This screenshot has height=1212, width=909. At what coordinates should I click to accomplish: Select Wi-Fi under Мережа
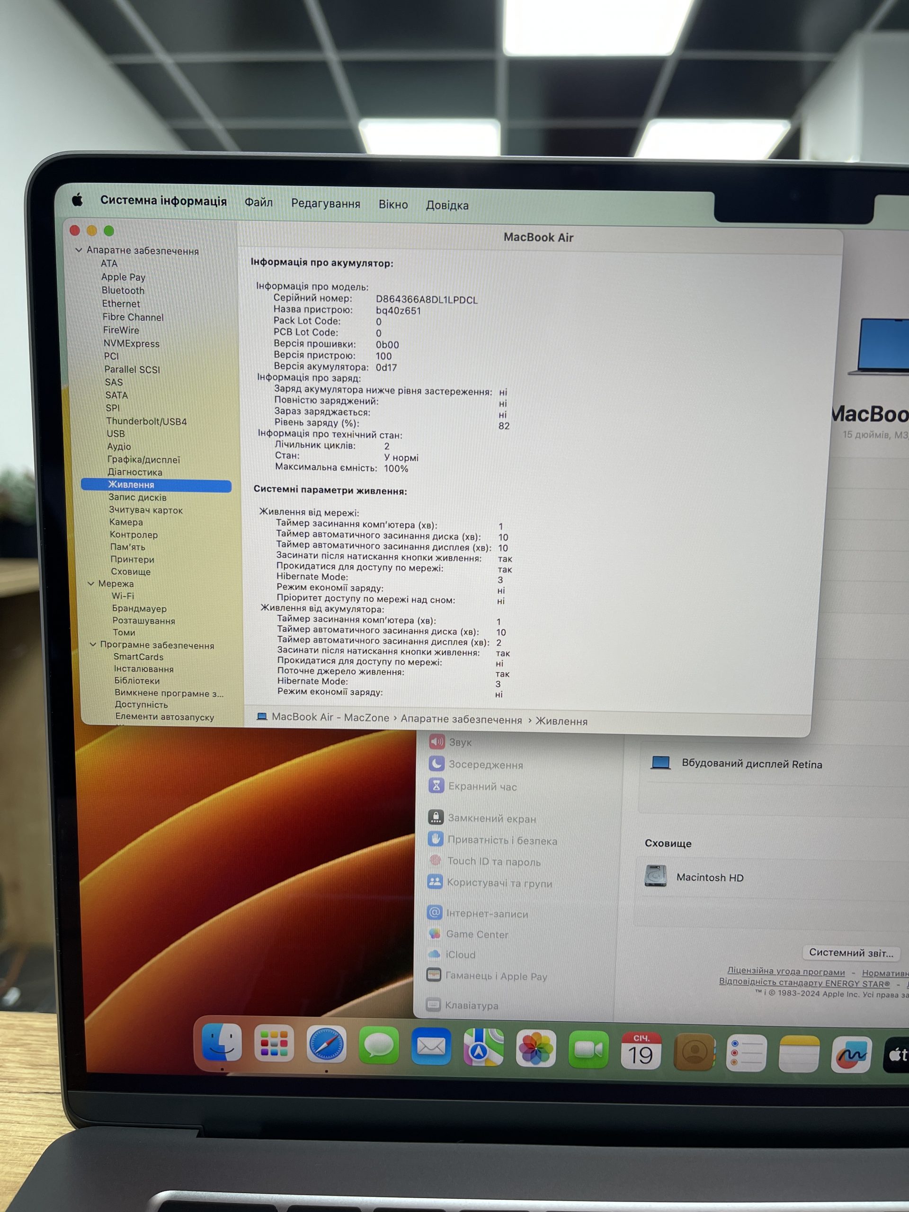click(123, 596)
